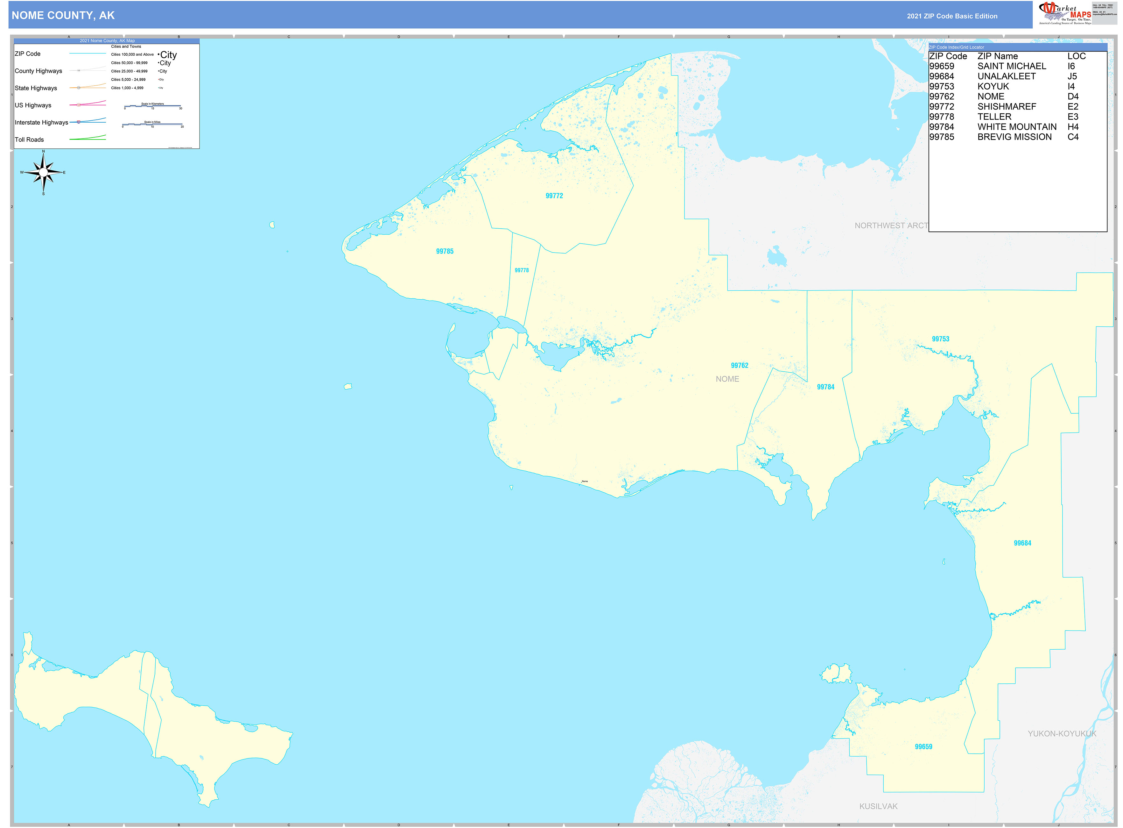
Task: Click the 99772 SHISHMAREF label on the map
Action: tap(554, 196)
